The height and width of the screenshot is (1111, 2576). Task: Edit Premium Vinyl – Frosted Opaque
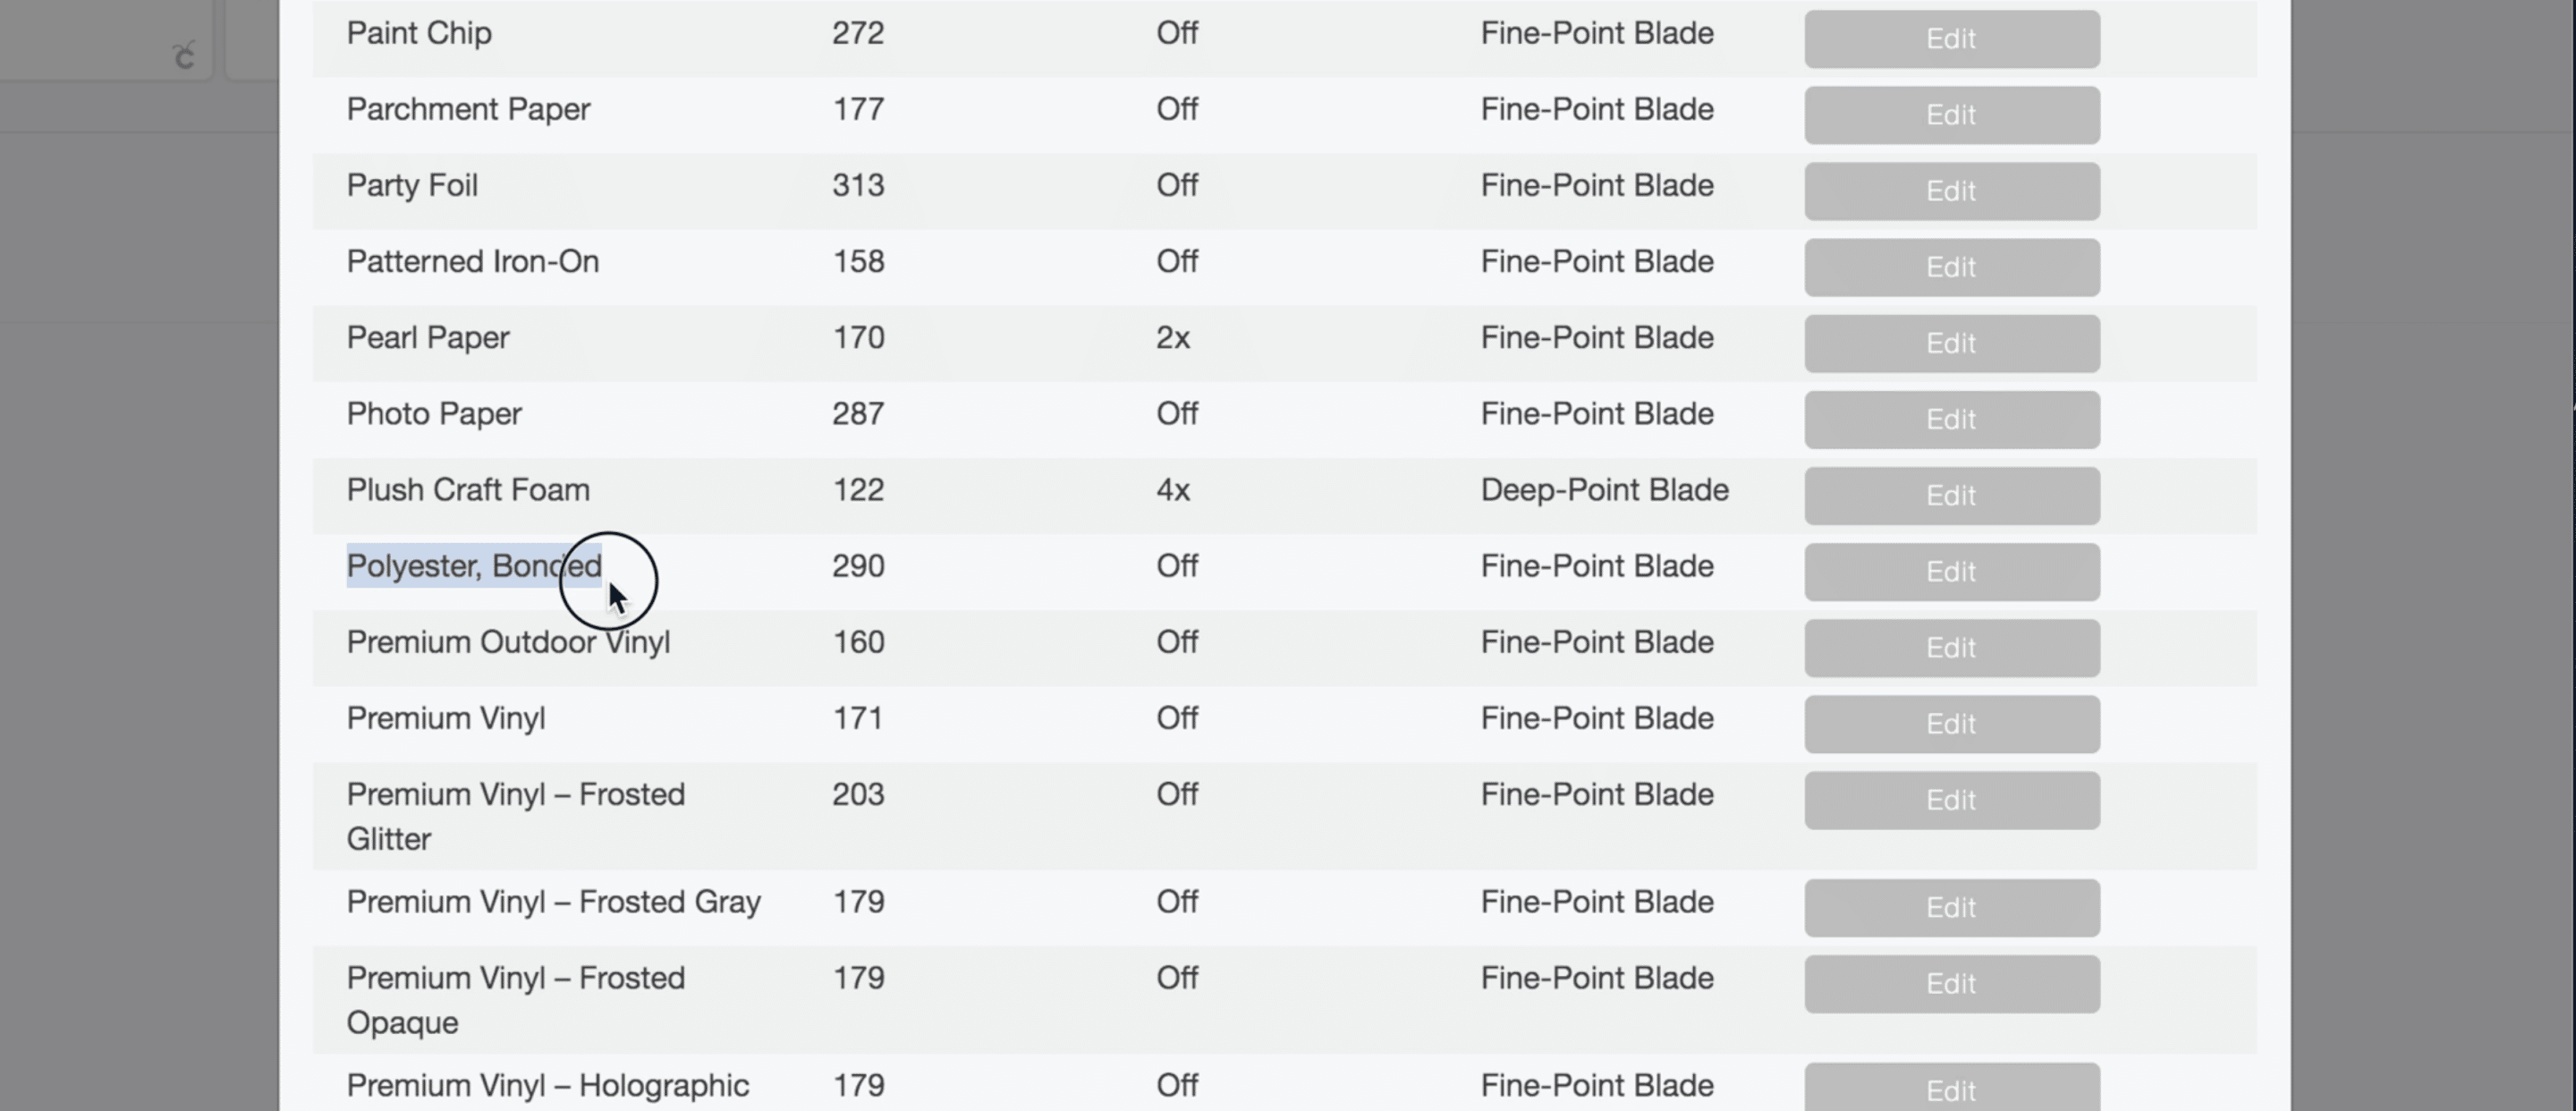[x=1951, y=983]
